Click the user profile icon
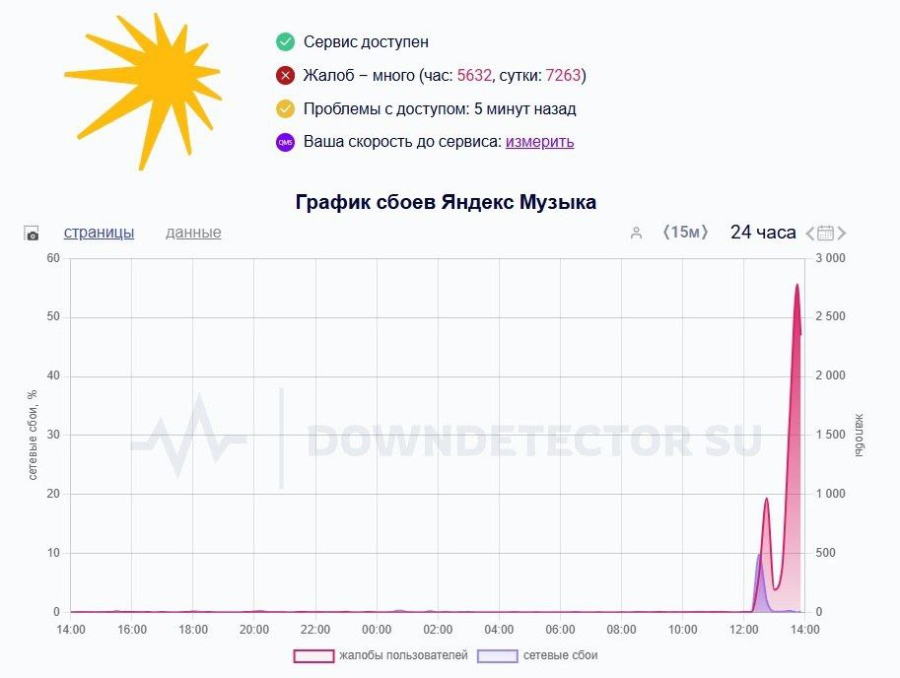Image resolution: width=900 pixels, height=678 pixels. click(x=636, y=234)
